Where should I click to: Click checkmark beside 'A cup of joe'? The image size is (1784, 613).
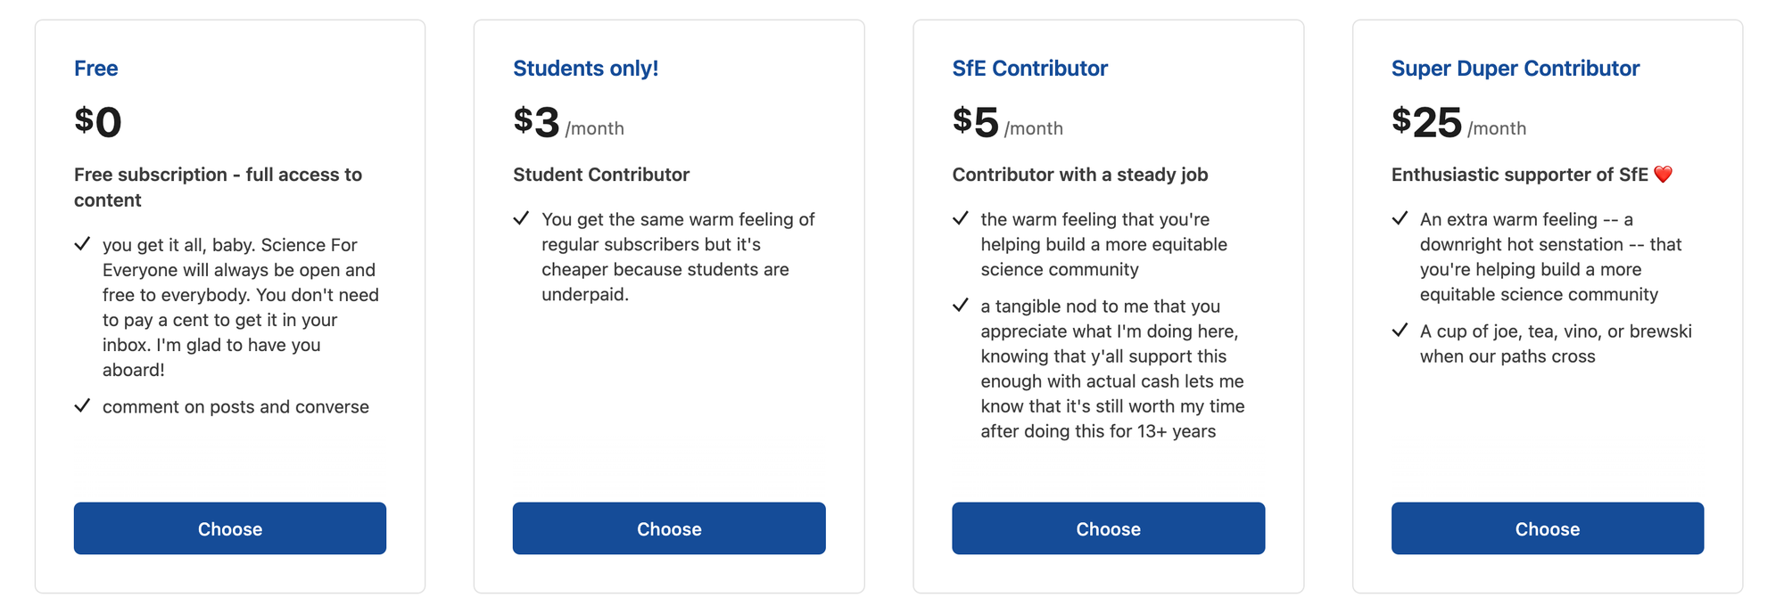(1400, 331)
